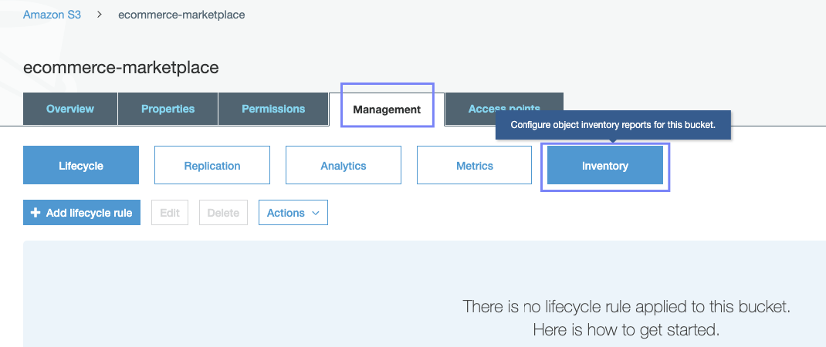Click the ecommerce-marketplace breadcrumb item
The image size is (826, 347).
pos(181,15)
